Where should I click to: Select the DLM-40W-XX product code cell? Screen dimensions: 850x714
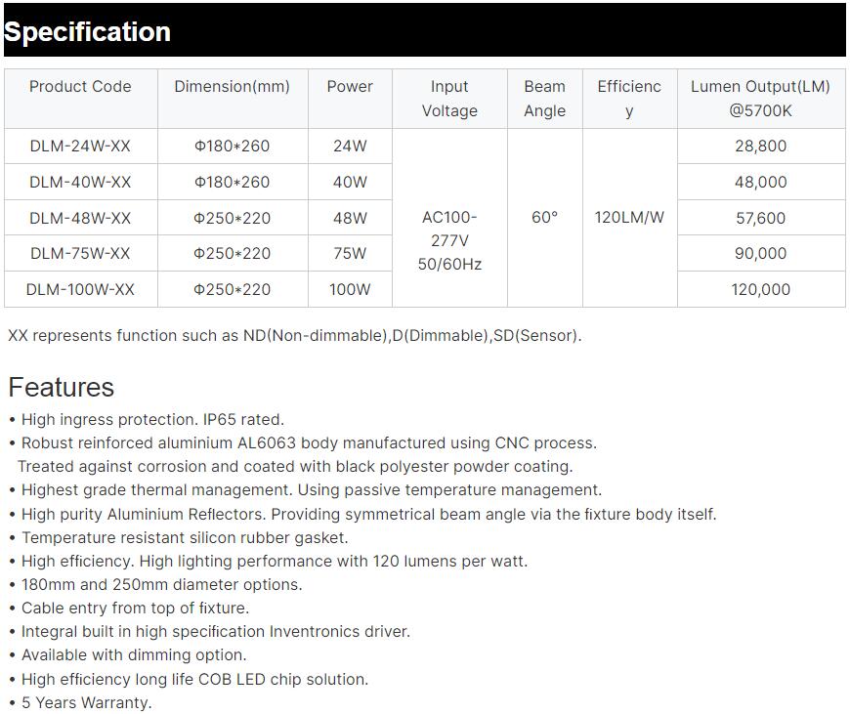point(80,183)
